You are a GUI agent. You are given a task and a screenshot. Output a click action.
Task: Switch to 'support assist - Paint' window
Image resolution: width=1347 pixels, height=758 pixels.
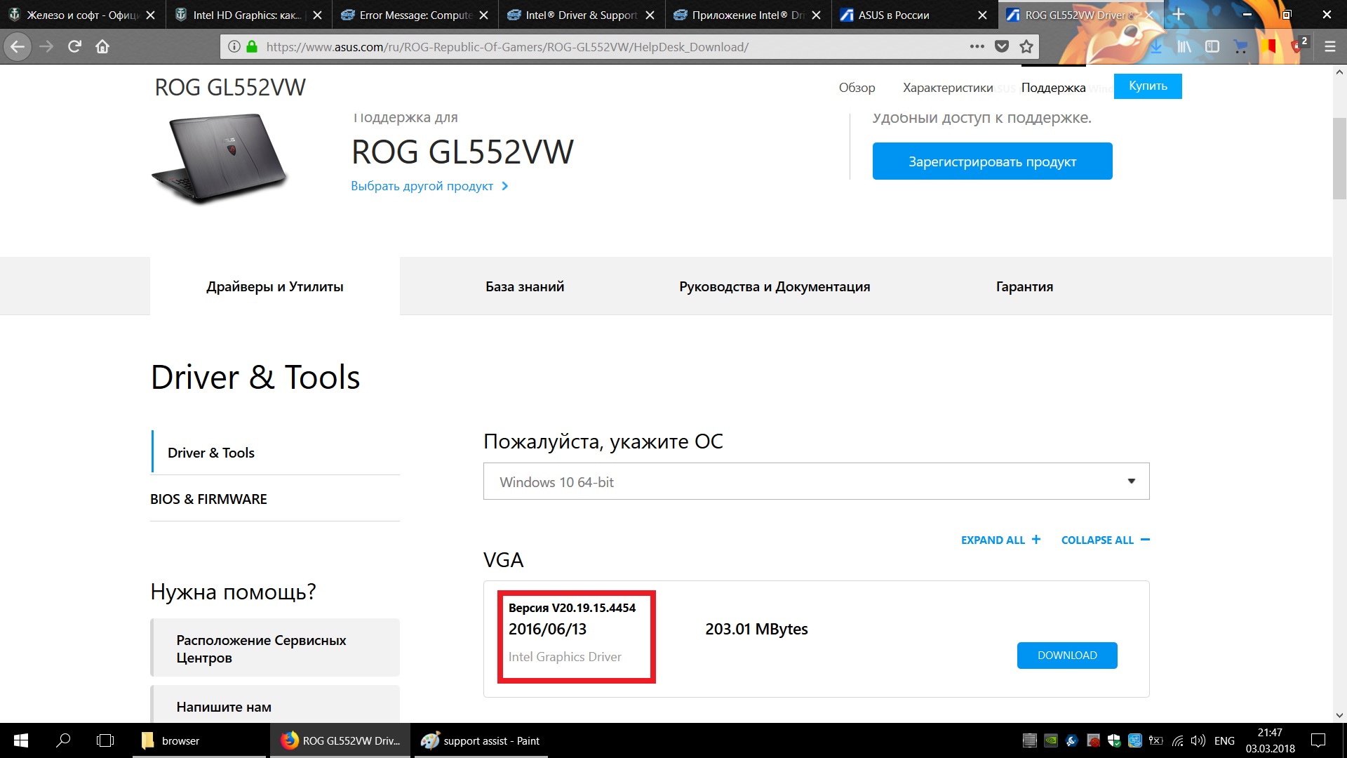[x=481, y=740]
